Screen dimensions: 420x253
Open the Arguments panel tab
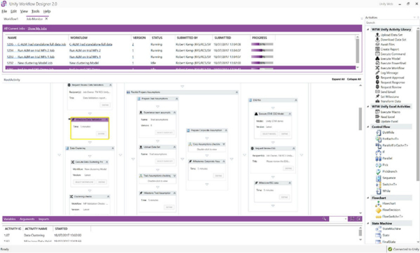click(x=27, y=219)
